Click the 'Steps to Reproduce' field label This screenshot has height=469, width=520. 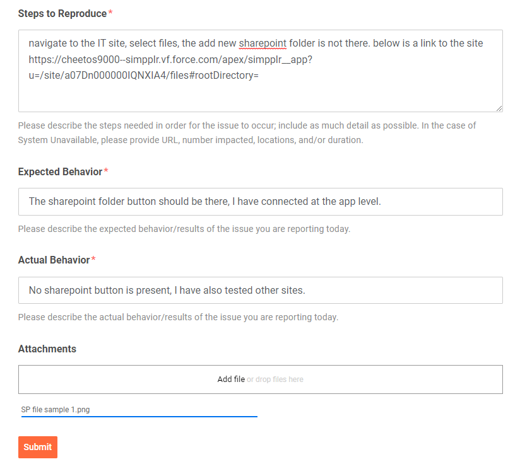tap(62, 14)
